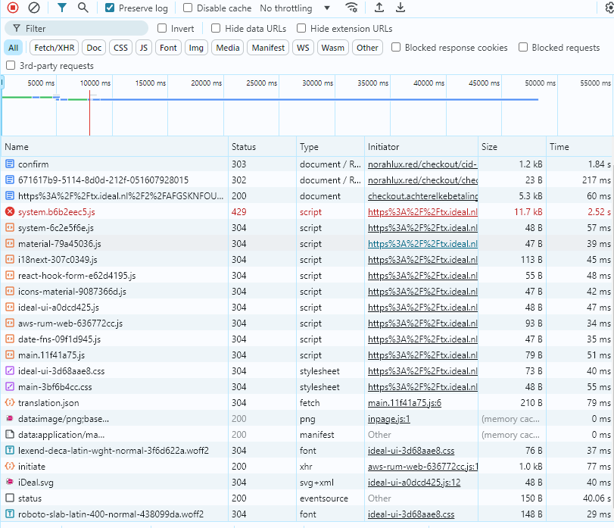Enable 3rd-party requests checkbox

[11, 66]
